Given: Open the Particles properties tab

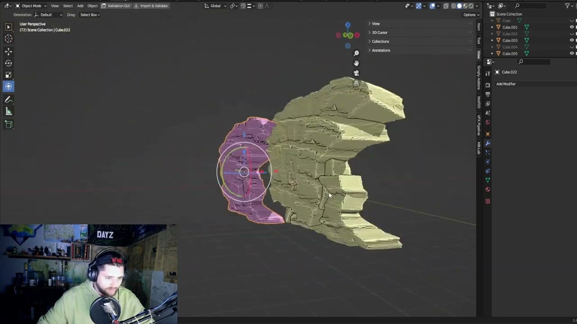Looking at the screenshot, I should [x=488, y=153].
